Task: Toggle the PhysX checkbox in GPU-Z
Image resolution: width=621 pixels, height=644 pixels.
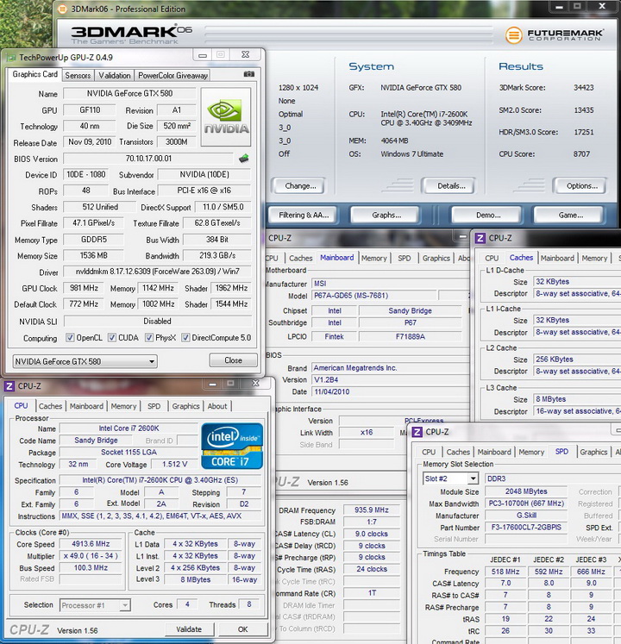Action: click(x=148, y=338)
